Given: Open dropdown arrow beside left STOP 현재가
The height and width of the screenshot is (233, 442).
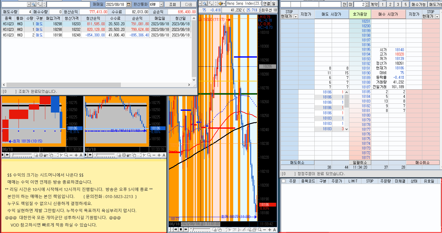Looking at the screenshot, I should [x=296, y=16].
